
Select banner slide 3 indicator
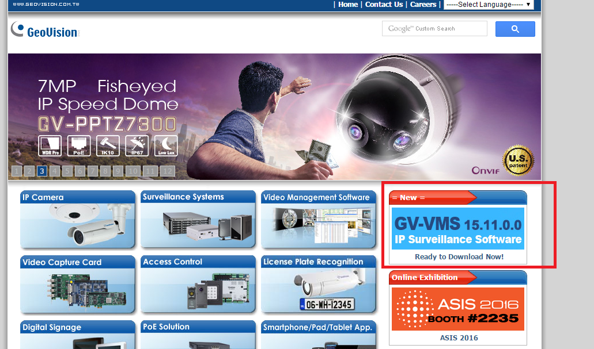coord(42,171)
